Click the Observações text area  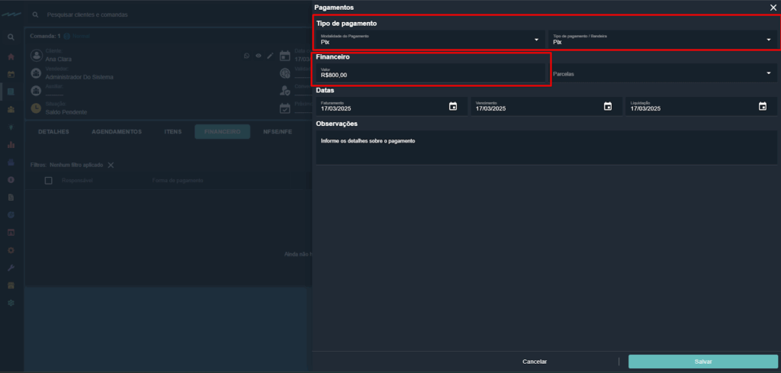pyautogui.click(x=546, y=147)
